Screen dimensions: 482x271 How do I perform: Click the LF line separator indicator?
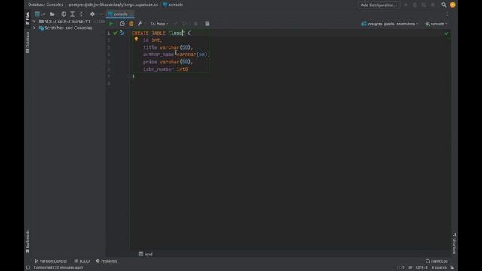(410, 268)
